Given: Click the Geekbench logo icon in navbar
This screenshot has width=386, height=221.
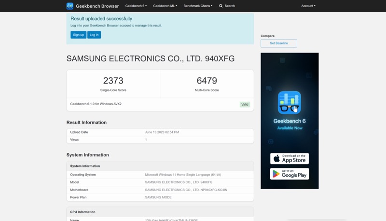Looking at the screenshot, I should click(x=70, y=6).
